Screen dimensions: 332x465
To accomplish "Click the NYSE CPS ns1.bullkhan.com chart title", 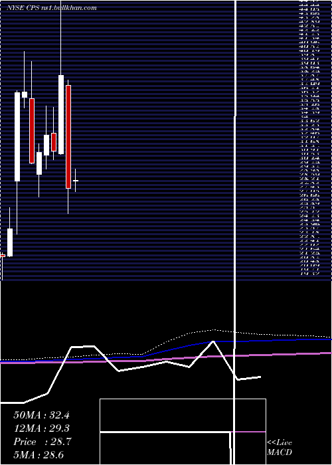I will tap(52, 8).
